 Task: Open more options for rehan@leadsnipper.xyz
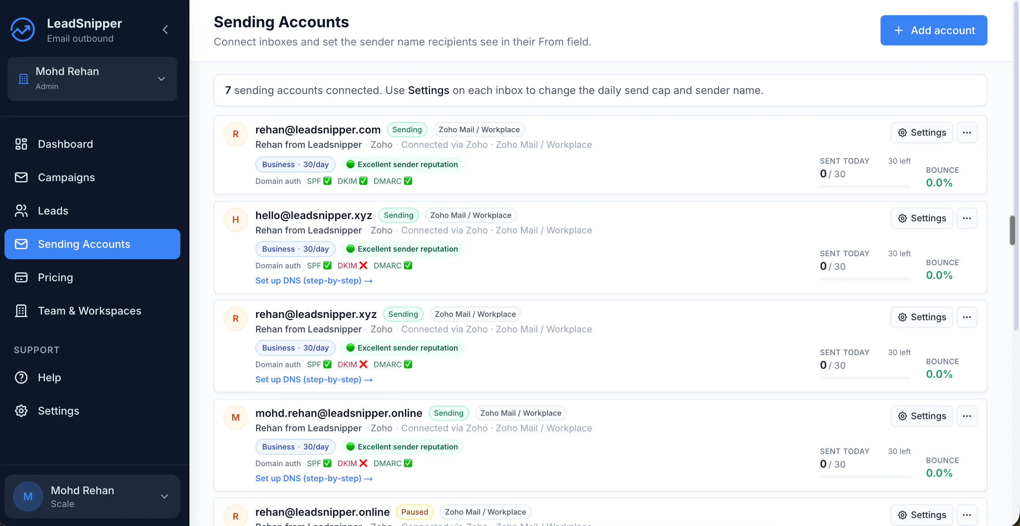coord(967,317)
